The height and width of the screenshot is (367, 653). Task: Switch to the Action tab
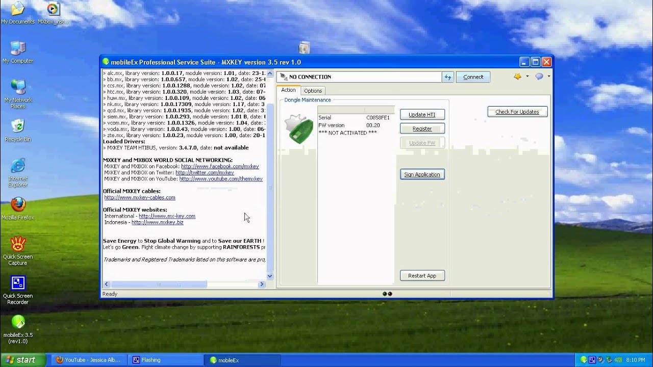(x=288, y=90)
